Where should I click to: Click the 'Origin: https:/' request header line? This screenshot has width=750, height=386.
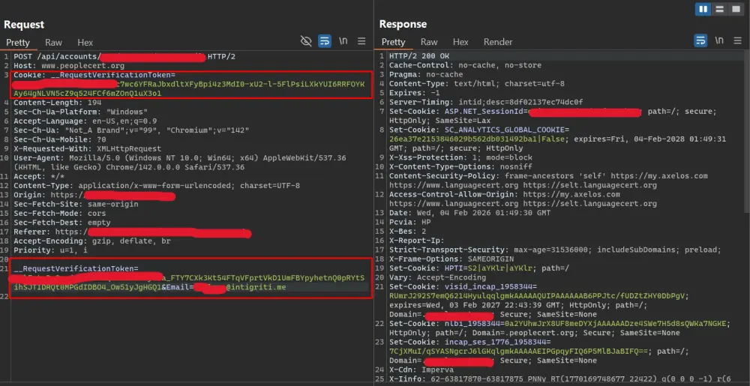click(x=94, y=195)
